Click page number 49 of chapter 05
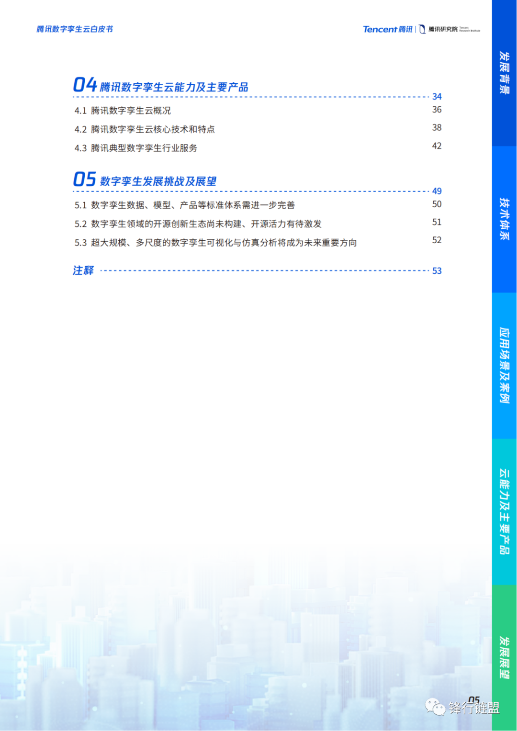517x731 pixels. tap(437, 191)
